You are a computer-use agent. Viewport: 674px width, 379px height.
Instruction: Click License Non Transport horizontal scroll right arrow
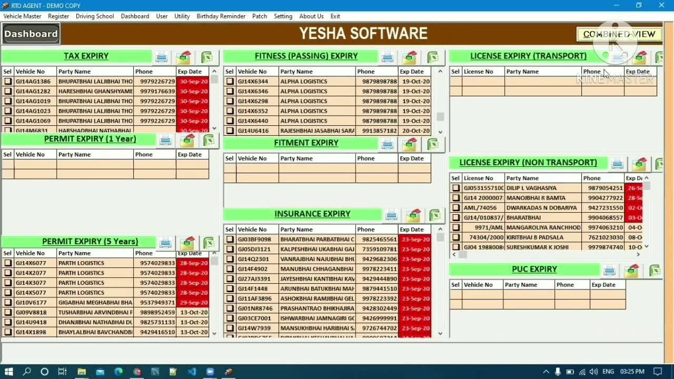(638, 255)
